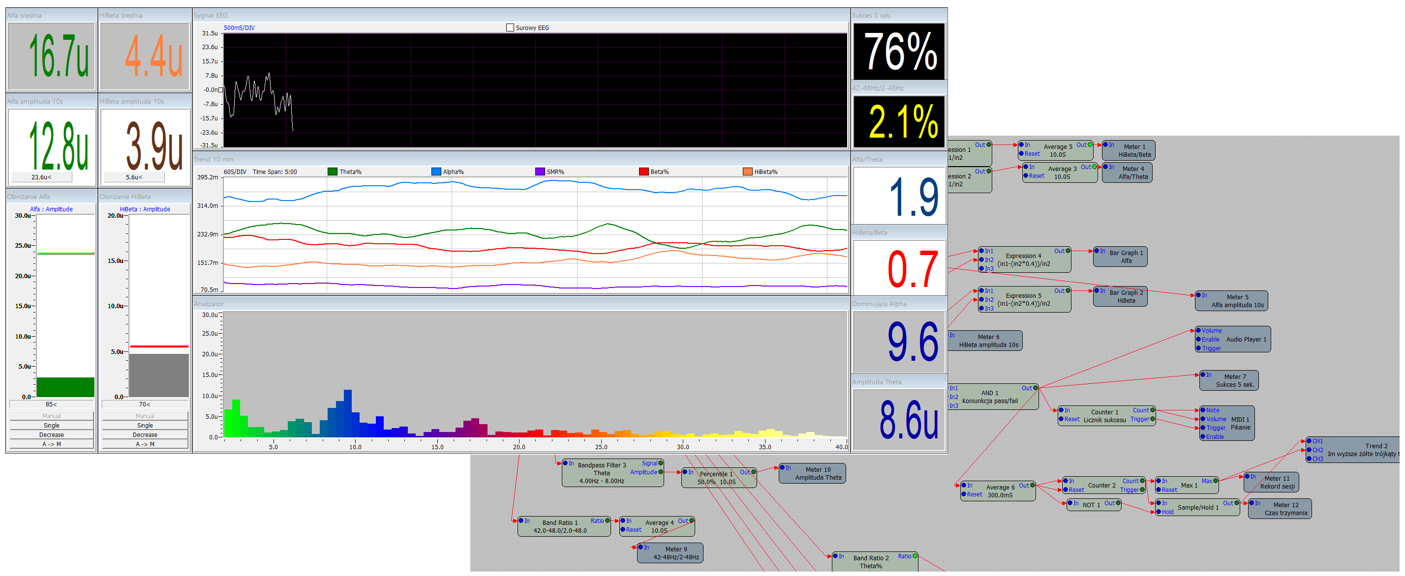Viewport: 1405px width, 576px height.
Task: Click the 23.6u< threshold field
Action: click(42, 177)
